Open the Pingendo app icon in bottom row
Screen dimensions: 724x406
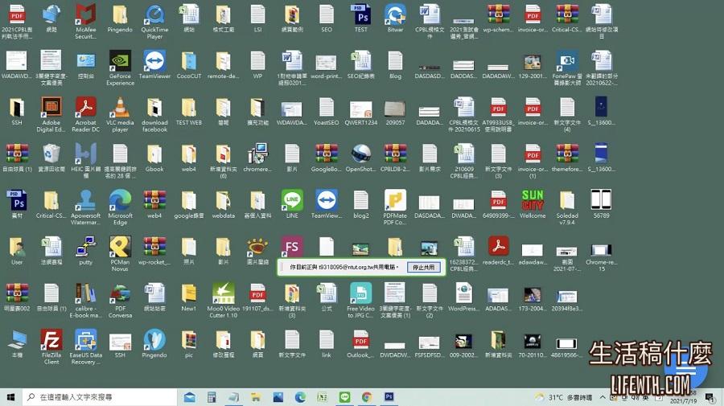coord(154,344)
